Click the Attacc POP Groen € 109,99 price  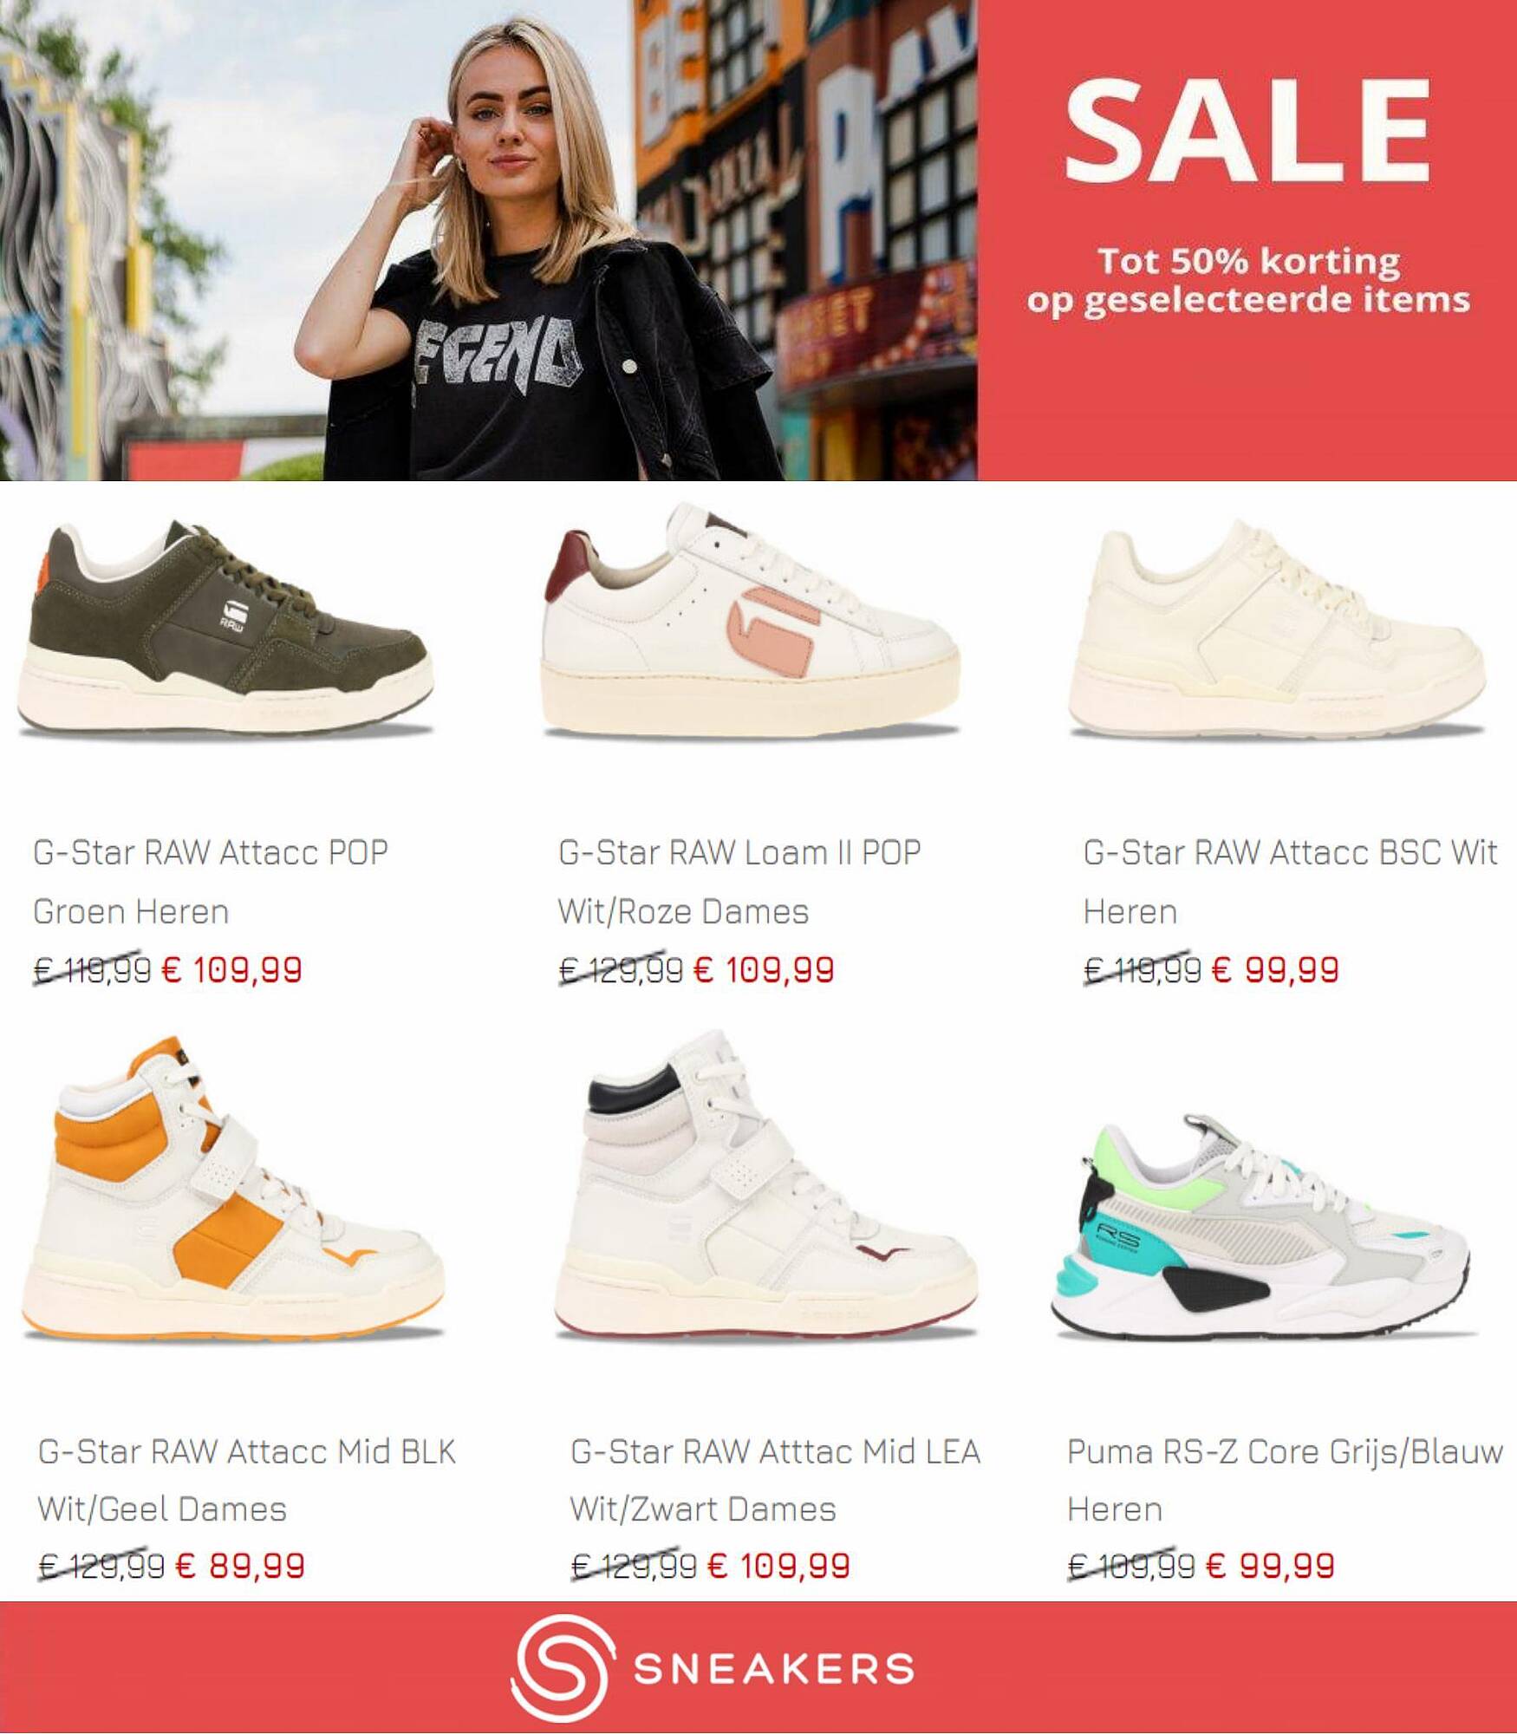click(x=231, y=969)
